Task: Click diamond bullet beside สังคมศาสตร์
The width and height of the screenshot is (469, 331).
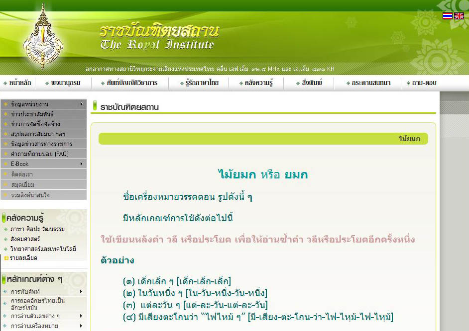Action: (x=5, y=239)
